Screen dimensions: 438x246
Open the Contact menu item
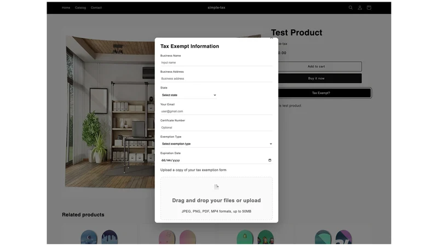[x=96, y=8]
